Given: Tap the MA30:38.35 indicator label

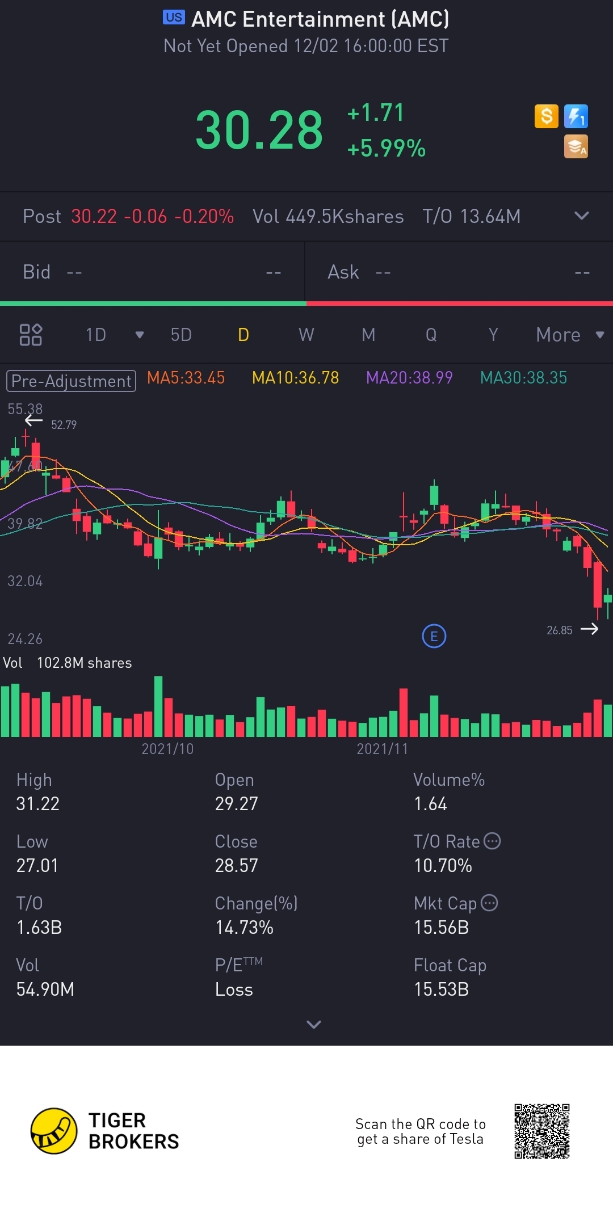Looking at the screenshot, I should click(x=524, y=378).
